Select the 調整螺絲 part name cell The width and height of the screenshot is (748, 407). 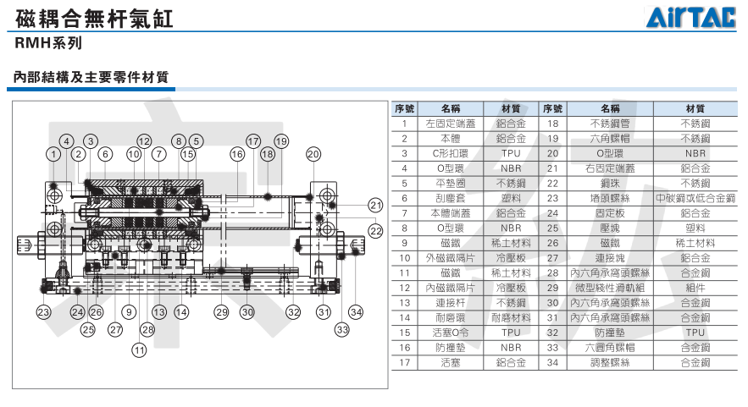click(x=609, y=363)
